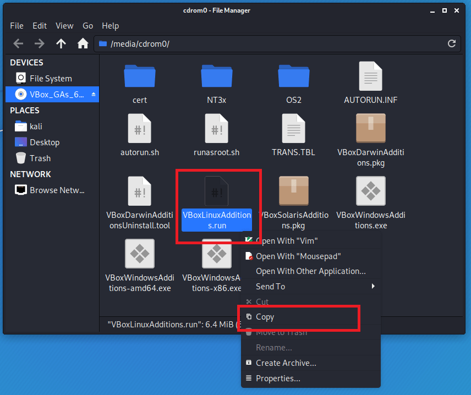Open File System in the sidebar
Screen dimensions: 471x395
(x=51, y=79)
